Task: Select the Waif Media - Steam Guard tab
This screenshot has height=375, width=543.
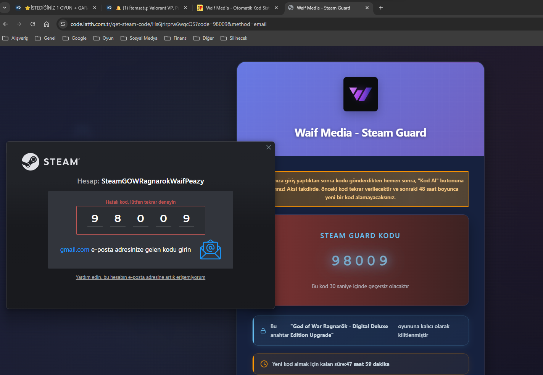Action: (x=328, y=8)
